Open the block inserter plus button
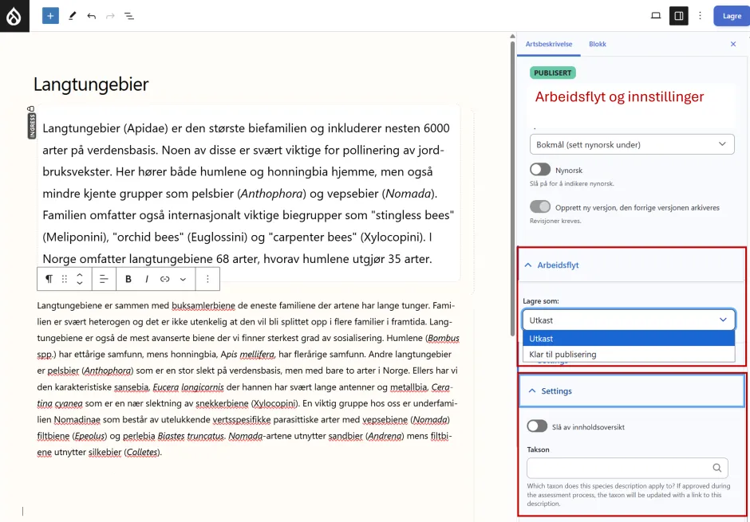The image size is (750, 522). pos(50,16)
